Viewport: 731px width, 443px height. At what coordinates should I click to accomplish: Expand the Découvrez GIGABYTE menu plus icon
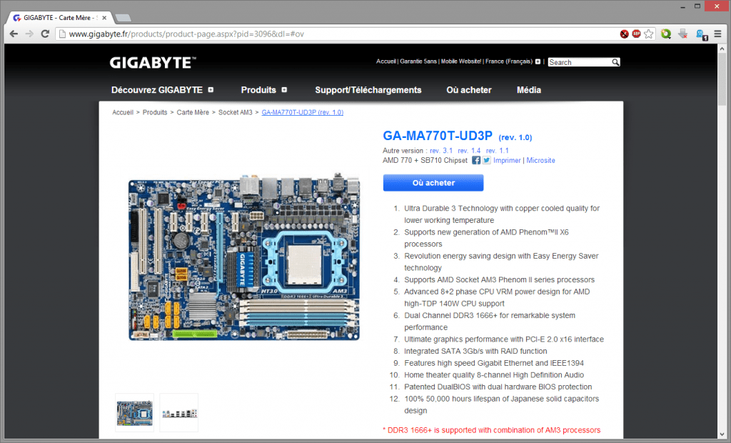pos(211,89)
